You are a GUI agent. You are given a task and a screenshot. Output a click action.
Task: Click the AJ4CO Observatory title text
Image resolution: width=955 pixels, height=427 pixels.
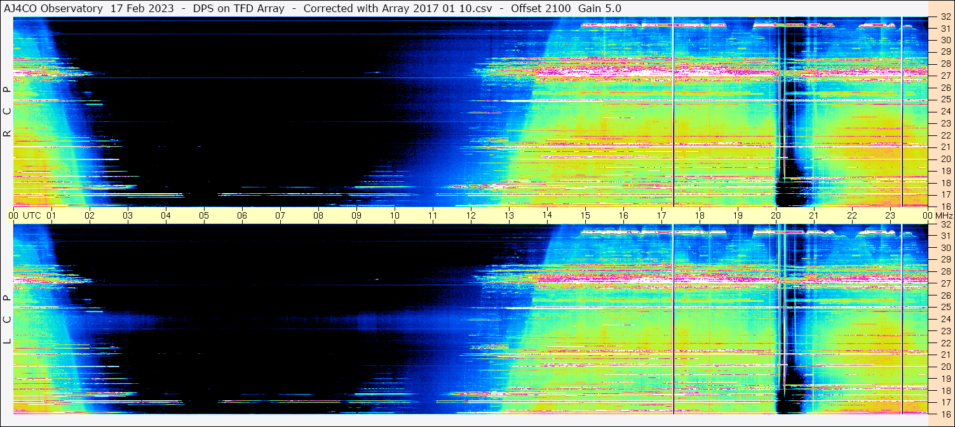[x=53, y=8]
